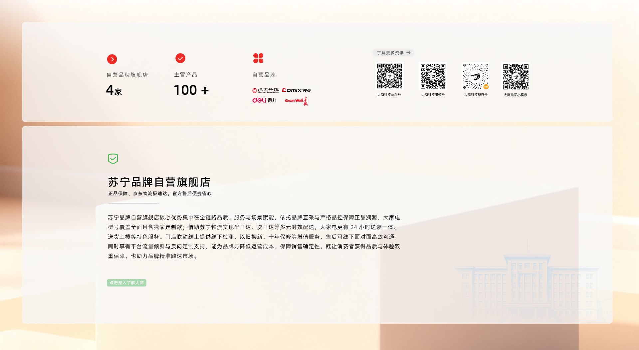
Task: Select the Comix 齐心 brand logo
Action: click(296, 90)
